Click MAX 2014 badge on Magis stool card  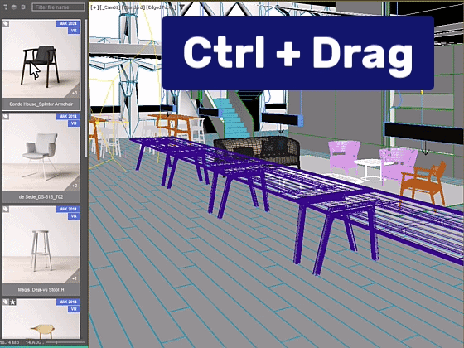pyautogui.click(x=68, y=209)
